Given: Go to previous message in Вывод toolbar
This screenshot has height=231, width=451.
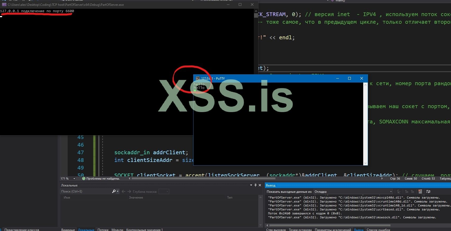Looking at the screenshot, I should click(x=407, y=192).
